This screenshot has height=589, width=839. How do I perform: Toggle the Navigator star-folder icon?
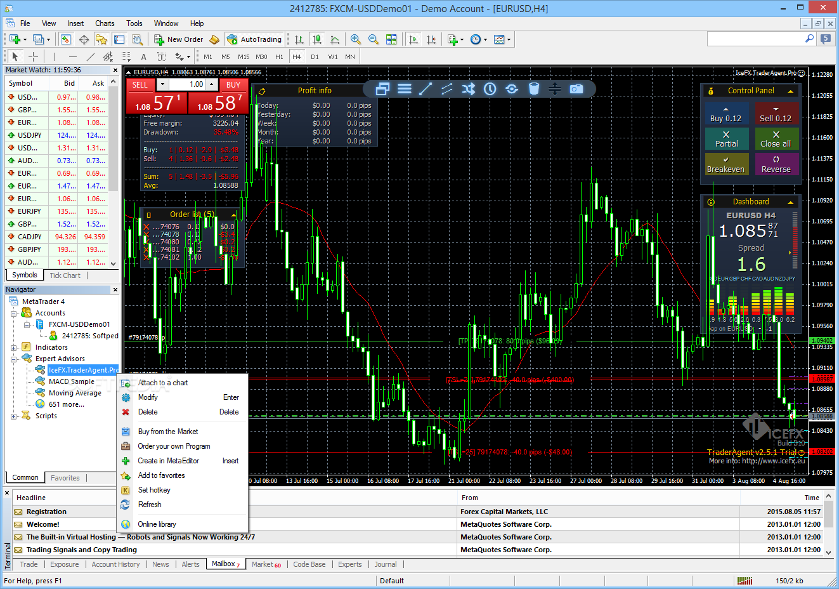point(101,39)
